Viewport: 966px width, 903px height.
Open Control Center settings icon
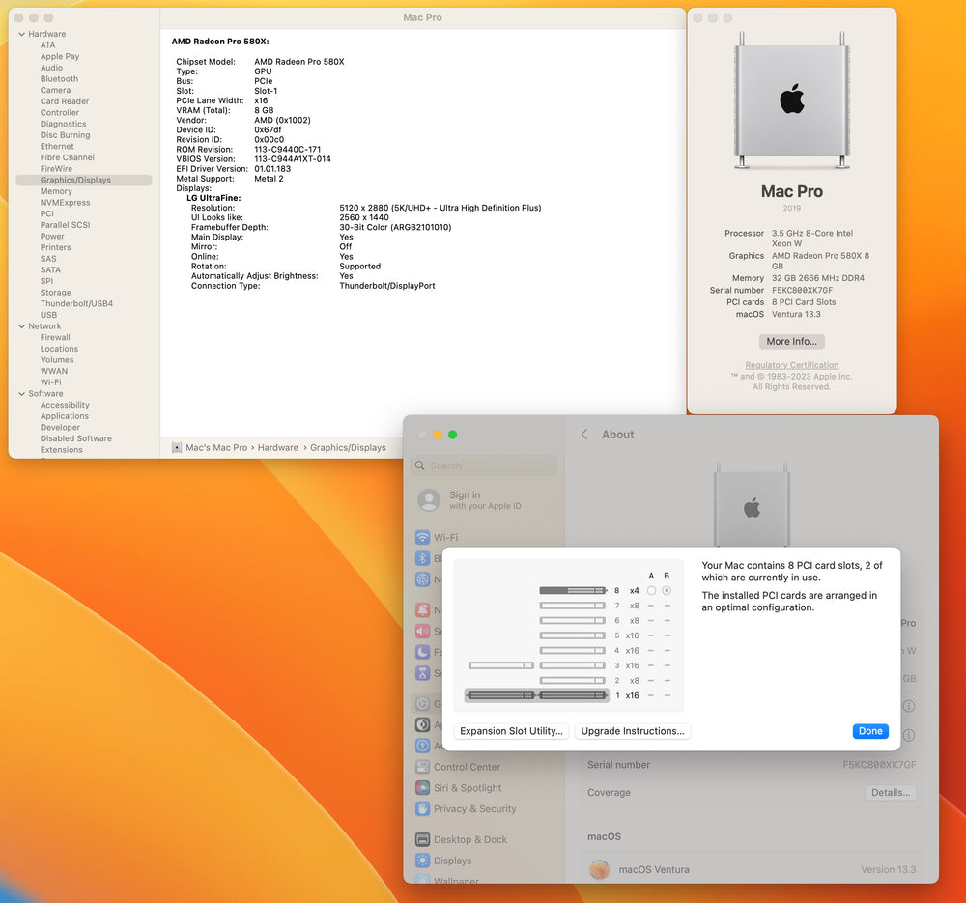pos(422,767)
